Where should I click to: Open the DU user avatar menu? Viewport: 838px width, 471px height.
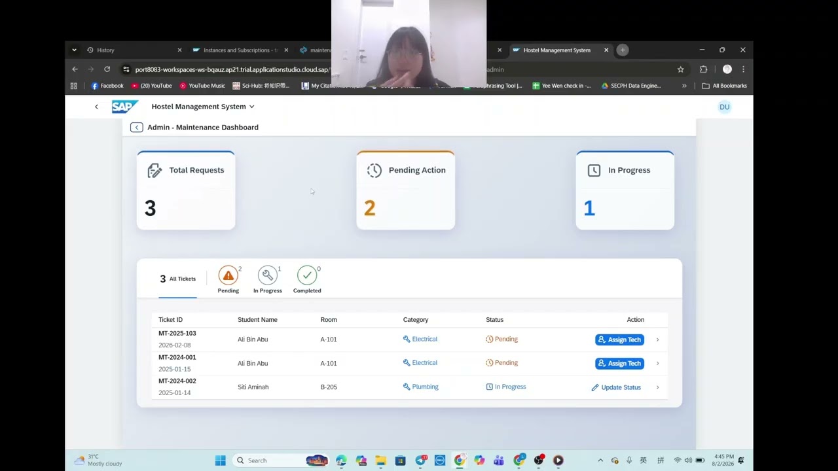coord(724,107)
